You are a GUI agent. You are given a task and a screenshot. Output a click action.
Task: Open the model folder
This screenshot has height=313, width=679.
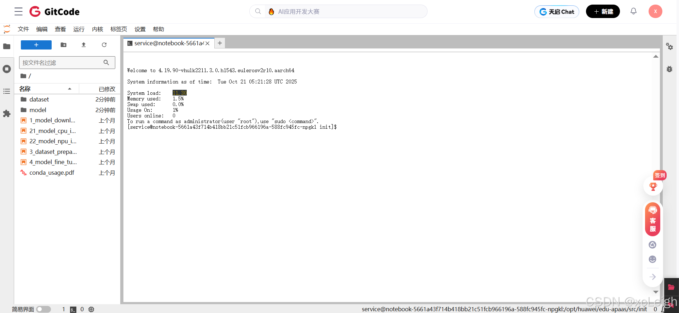[x=68, y=110]
